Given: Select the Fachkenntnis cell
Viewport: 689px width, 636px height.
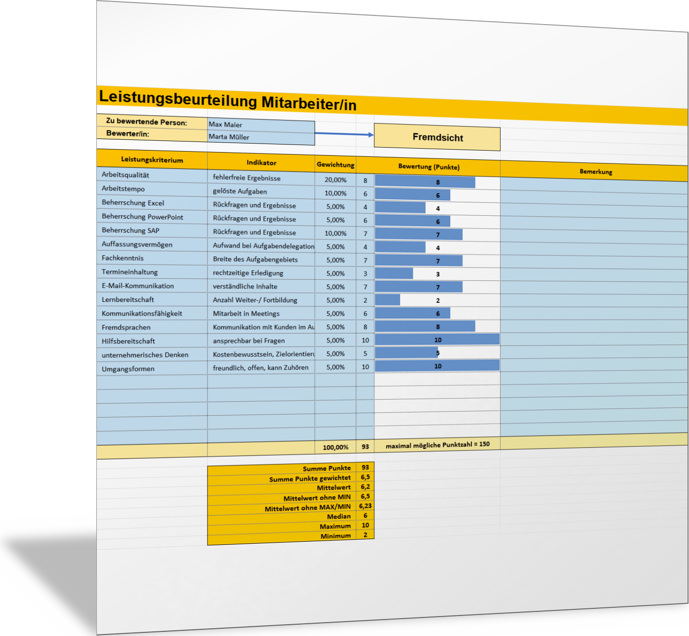Looking at the screenshot, I should tap(152, 258).
